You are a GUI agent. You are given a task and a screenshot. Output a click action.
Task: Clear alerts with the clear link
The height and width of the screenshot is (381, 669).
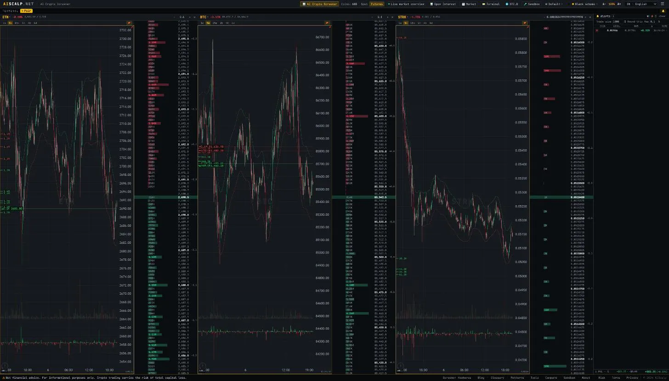click(662, 16)
